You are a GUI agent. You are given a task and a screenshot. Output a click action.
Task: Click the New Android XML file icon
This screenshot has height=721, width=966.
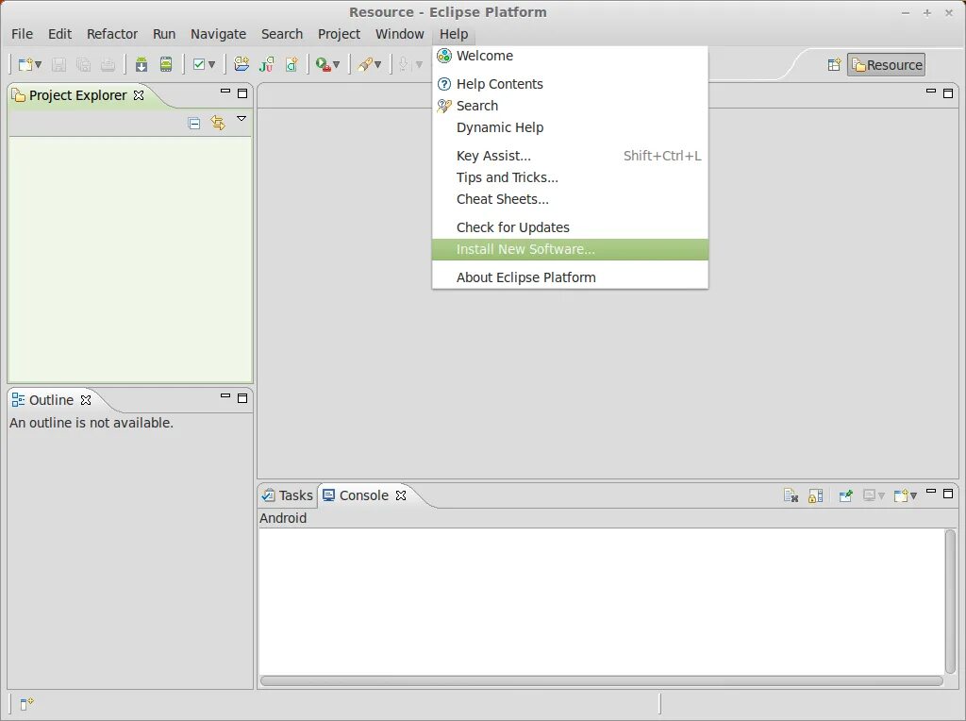(x=291, y=64)
